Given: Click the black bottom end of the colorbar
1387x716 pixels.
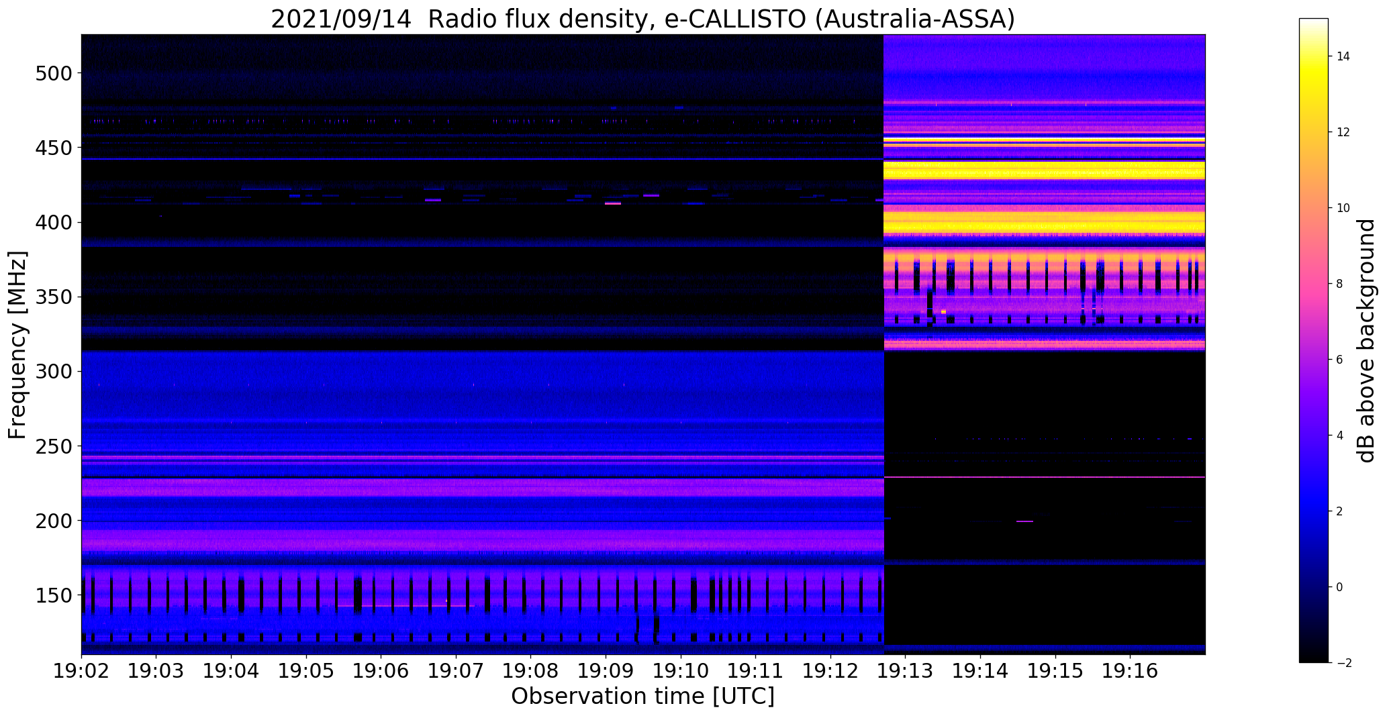Looking at the screenshot, I should 1314,653.
